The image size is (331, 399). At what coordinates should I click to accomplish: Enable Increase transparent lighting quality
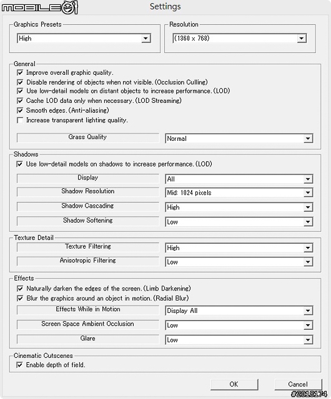tap(20, 120)
